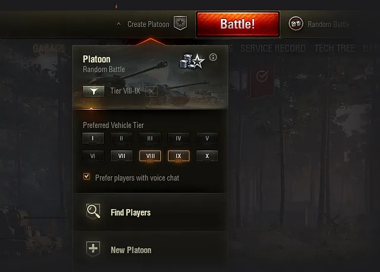Click the Random Battle dice icon
Screen dimensions: 380x272
point(296,24)
